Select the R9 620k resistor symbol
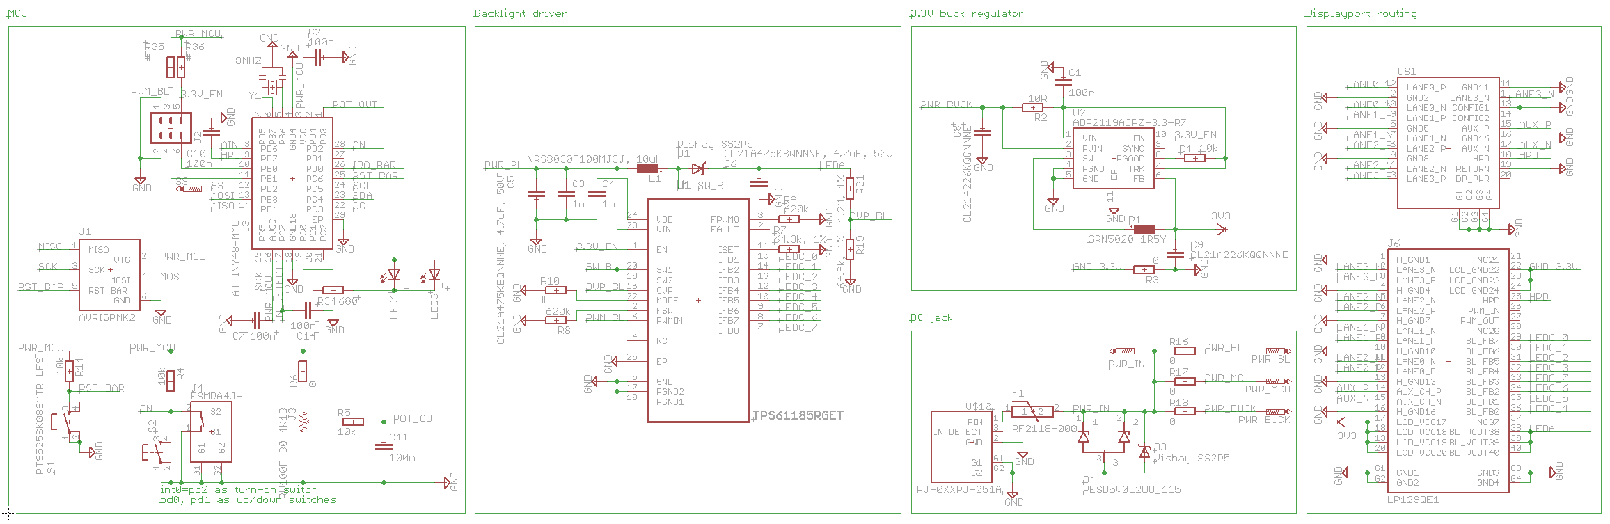Image resolution: width=1610 pixels, height=524 pixels. (789, 219)
